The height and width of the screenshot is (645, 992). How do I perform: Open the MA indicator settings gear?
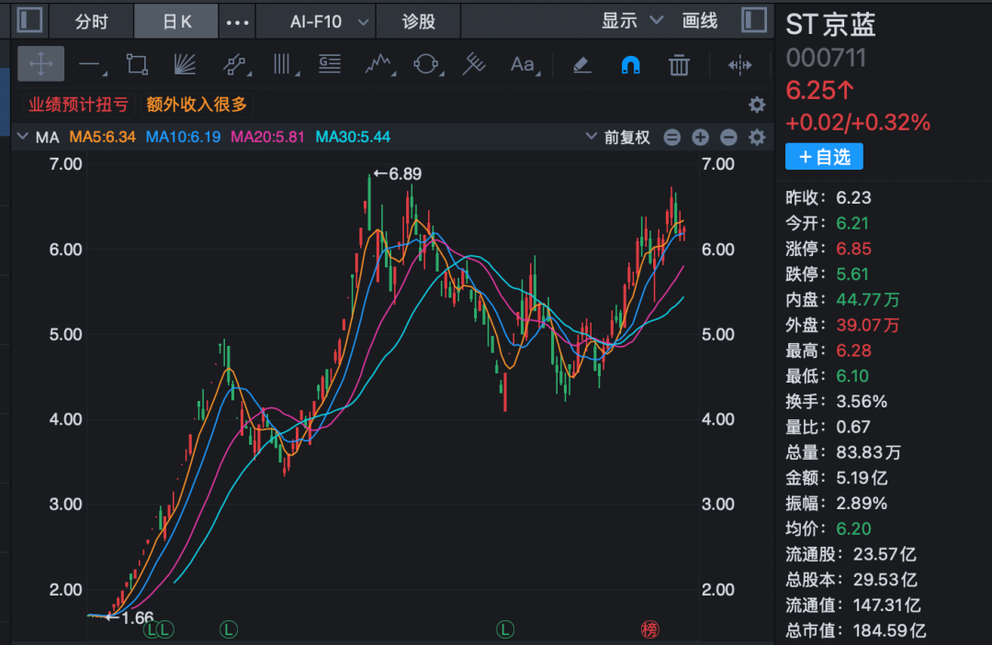click(x=757, y=137)
